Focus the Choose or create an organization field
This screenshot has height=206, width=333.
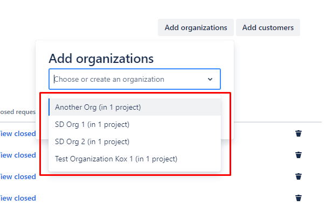[135, 79]
